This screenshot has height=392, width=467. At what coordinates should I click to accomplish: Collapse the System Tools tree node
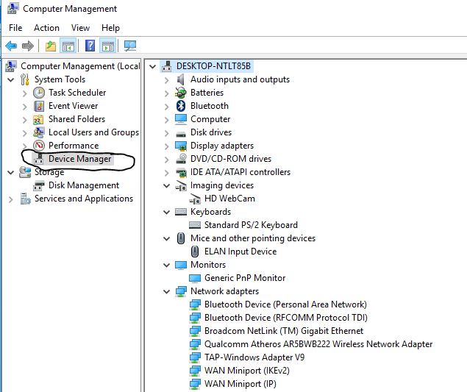(11, 80)
